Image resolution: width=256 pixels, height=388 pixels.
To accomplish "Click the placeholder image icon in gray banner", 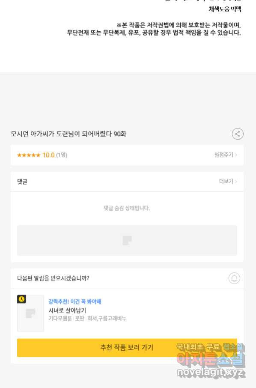I will pos(127,240).
